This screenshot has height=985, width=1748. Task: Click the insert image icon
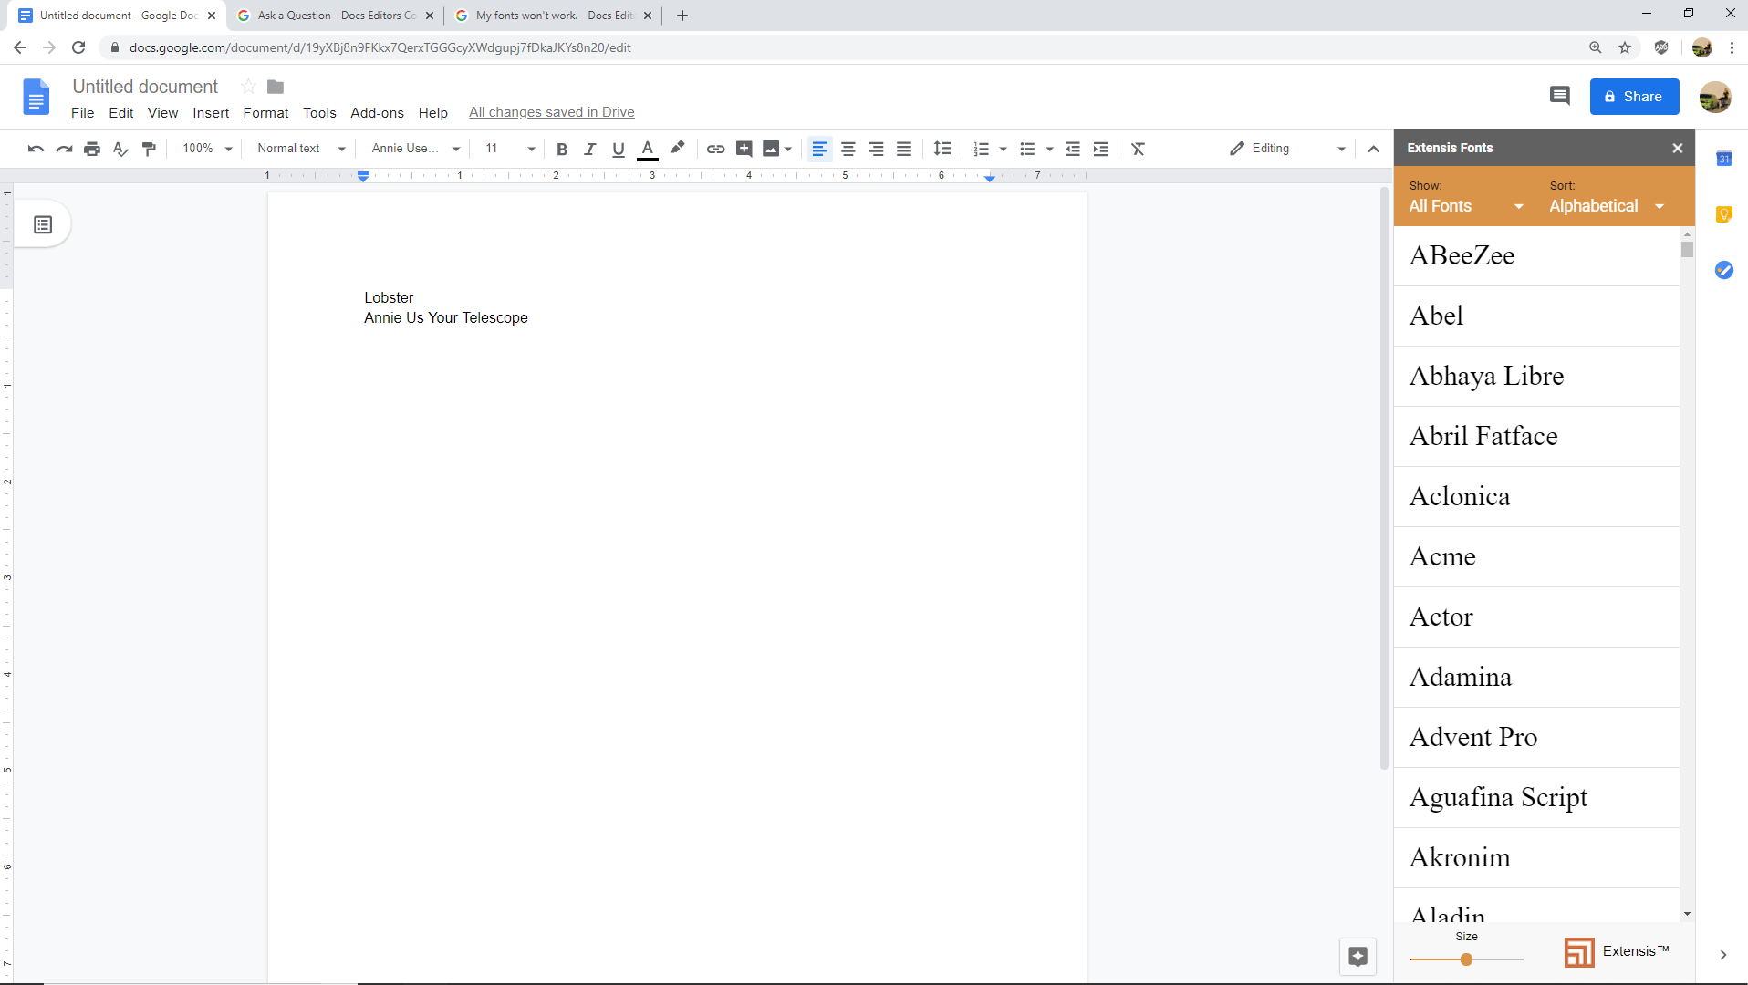tap(773, 149)
